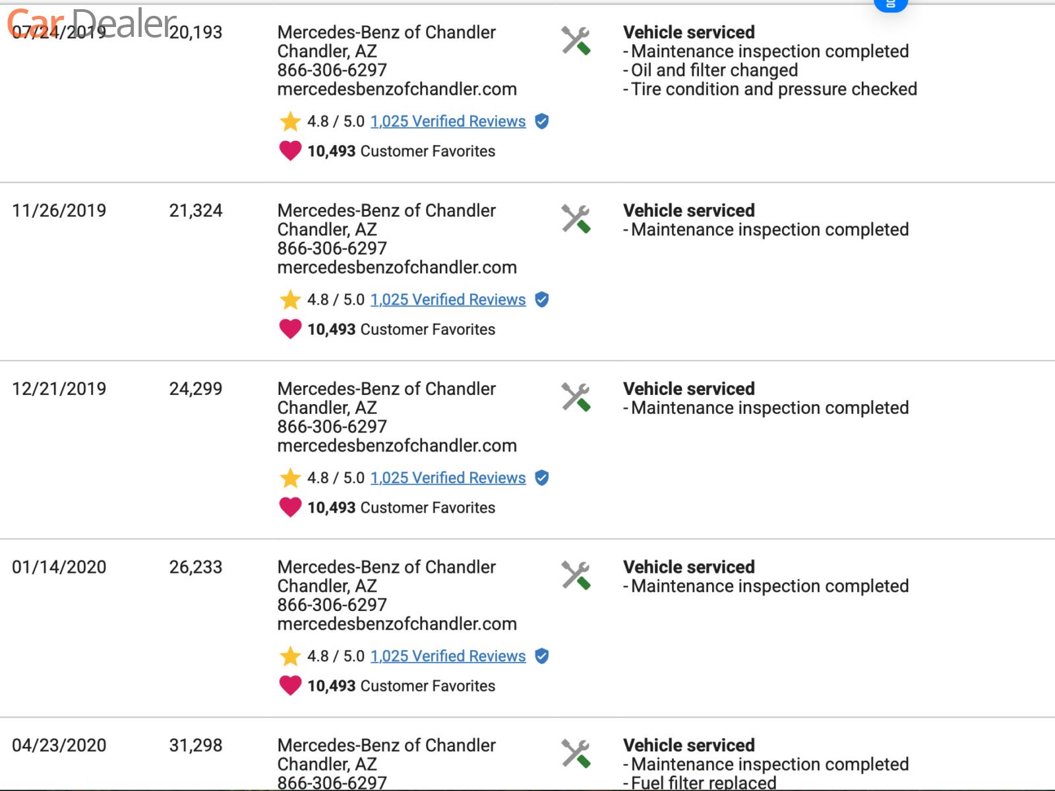Open 1,025 Verified Reviews link in 01/14/2020 row

[448, 657]
